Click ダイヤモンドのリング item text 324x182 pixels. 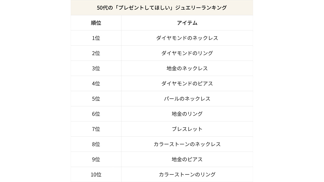click(x=187, y=53)
